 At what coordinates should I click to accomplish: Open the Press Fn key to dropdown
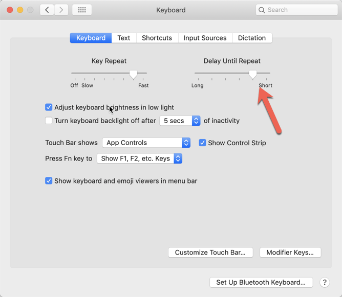(x=139, y=158)
